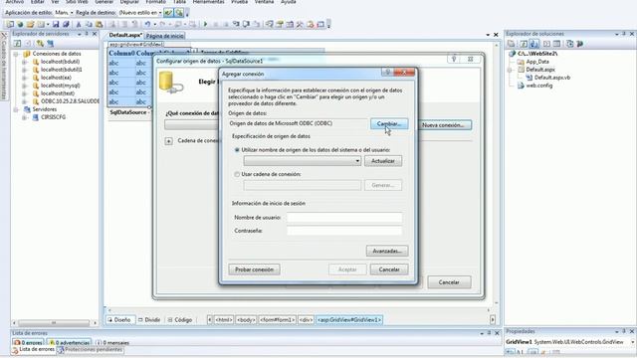Open the data source name dropdown
Image resolution: width=637 pixels, height=358 pixels.
[357, 161]
